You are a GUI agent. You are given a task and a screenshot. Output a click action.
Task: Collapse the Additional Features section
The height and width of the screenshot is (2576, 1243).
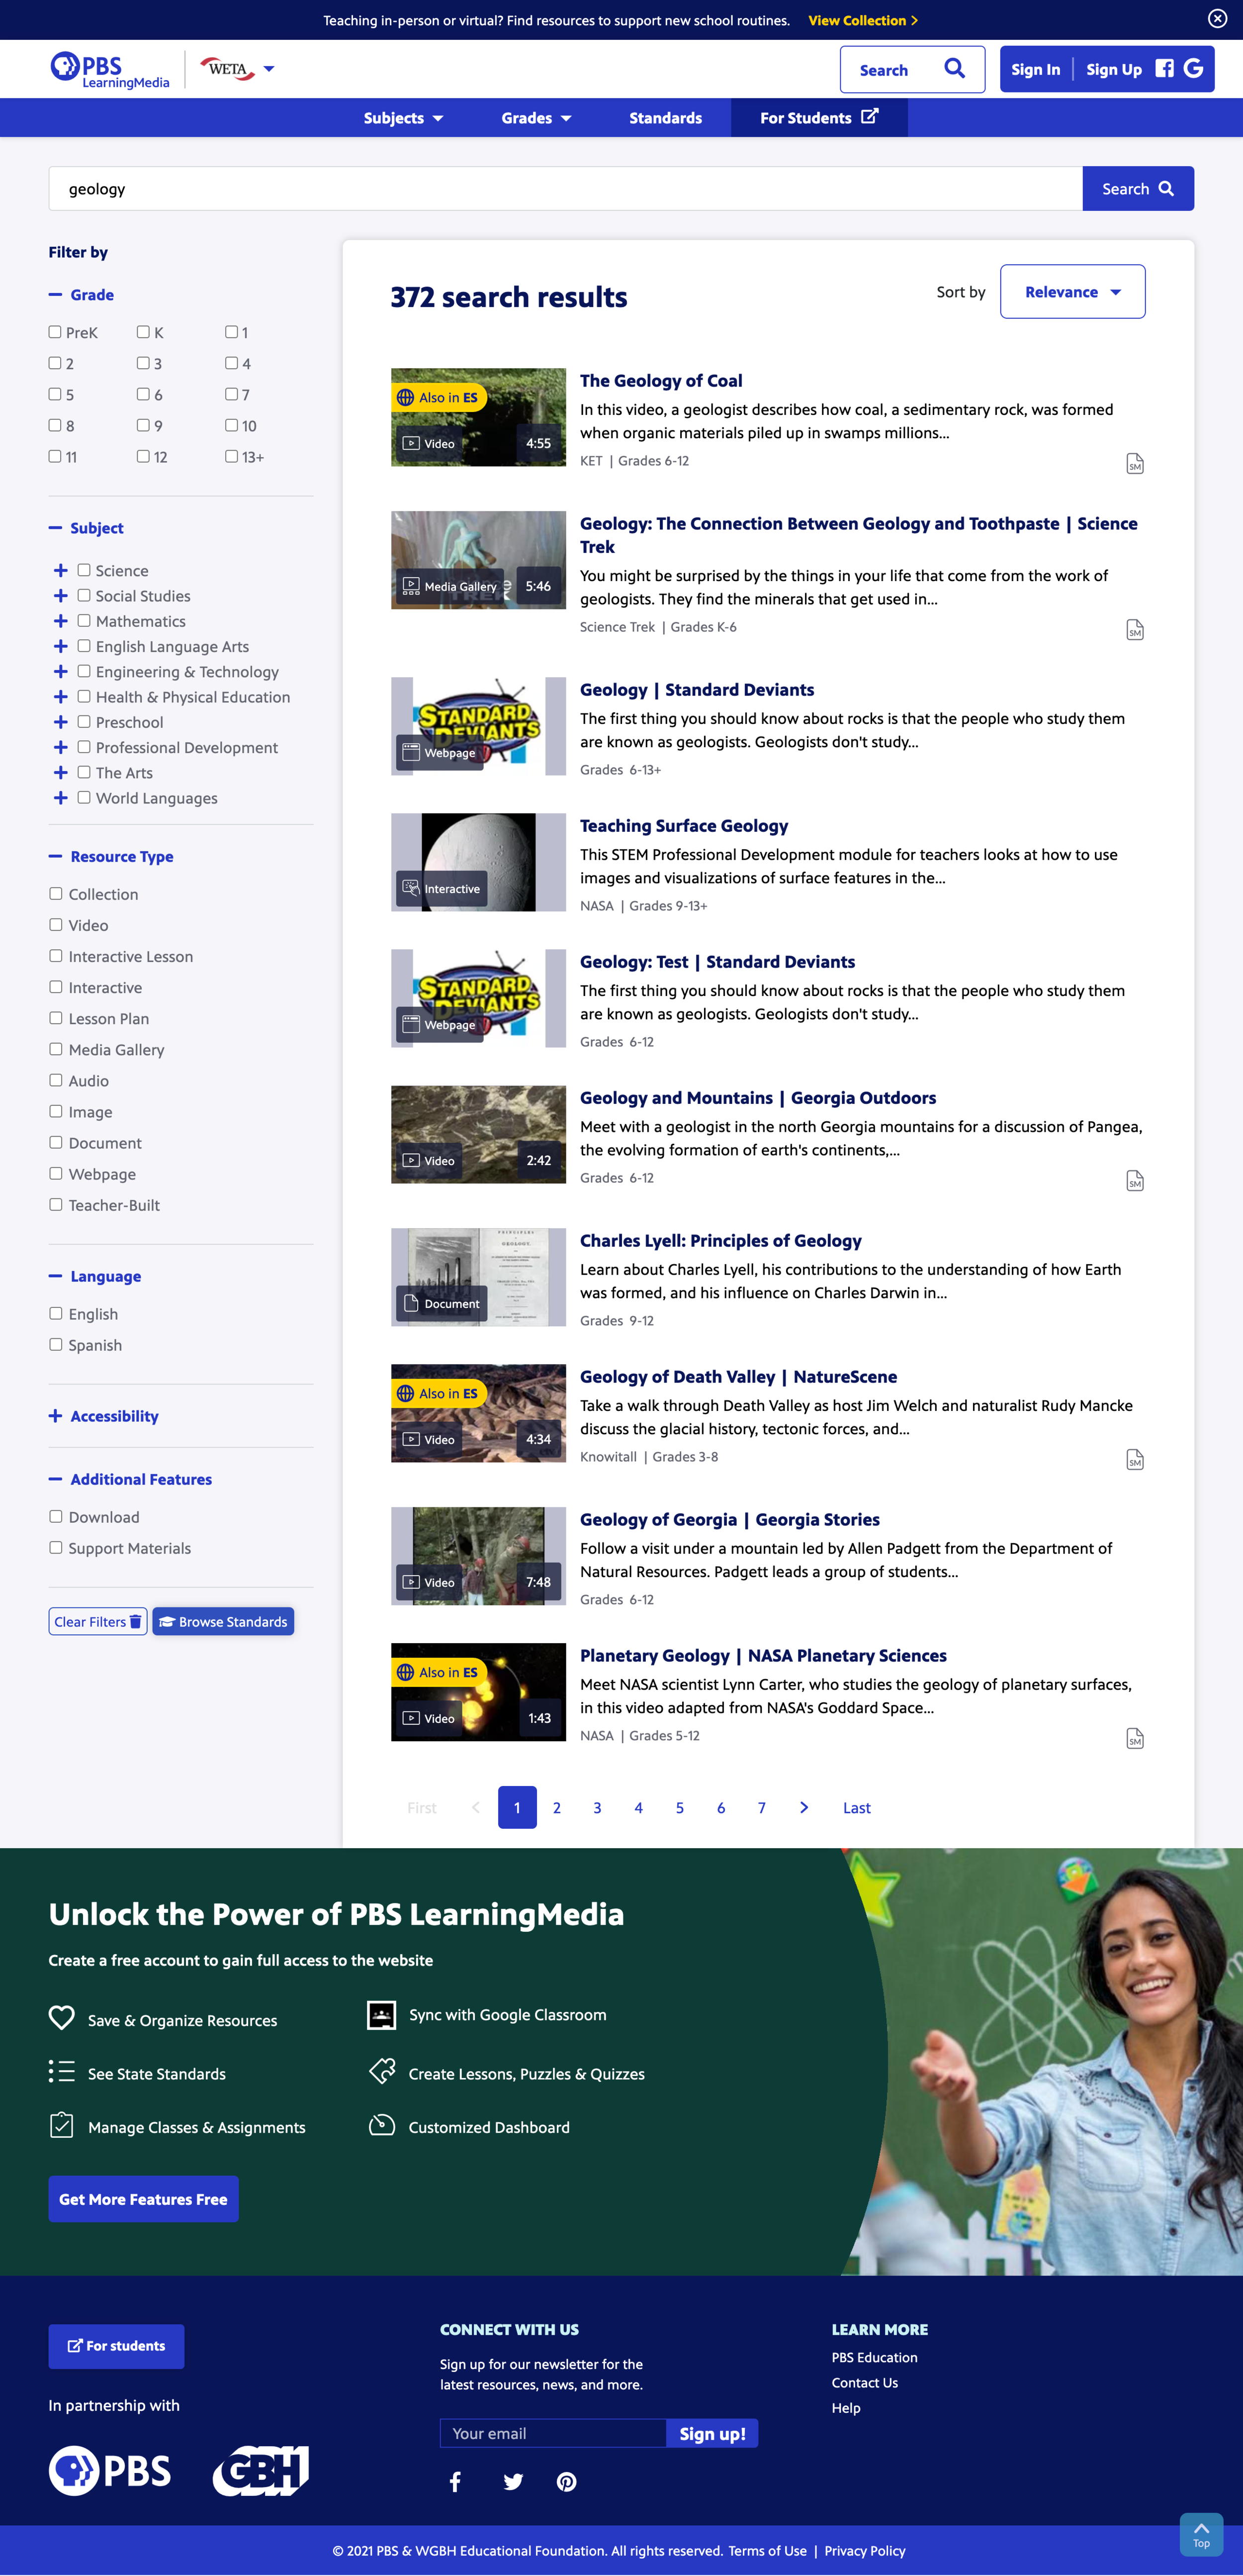point(130,1480)
